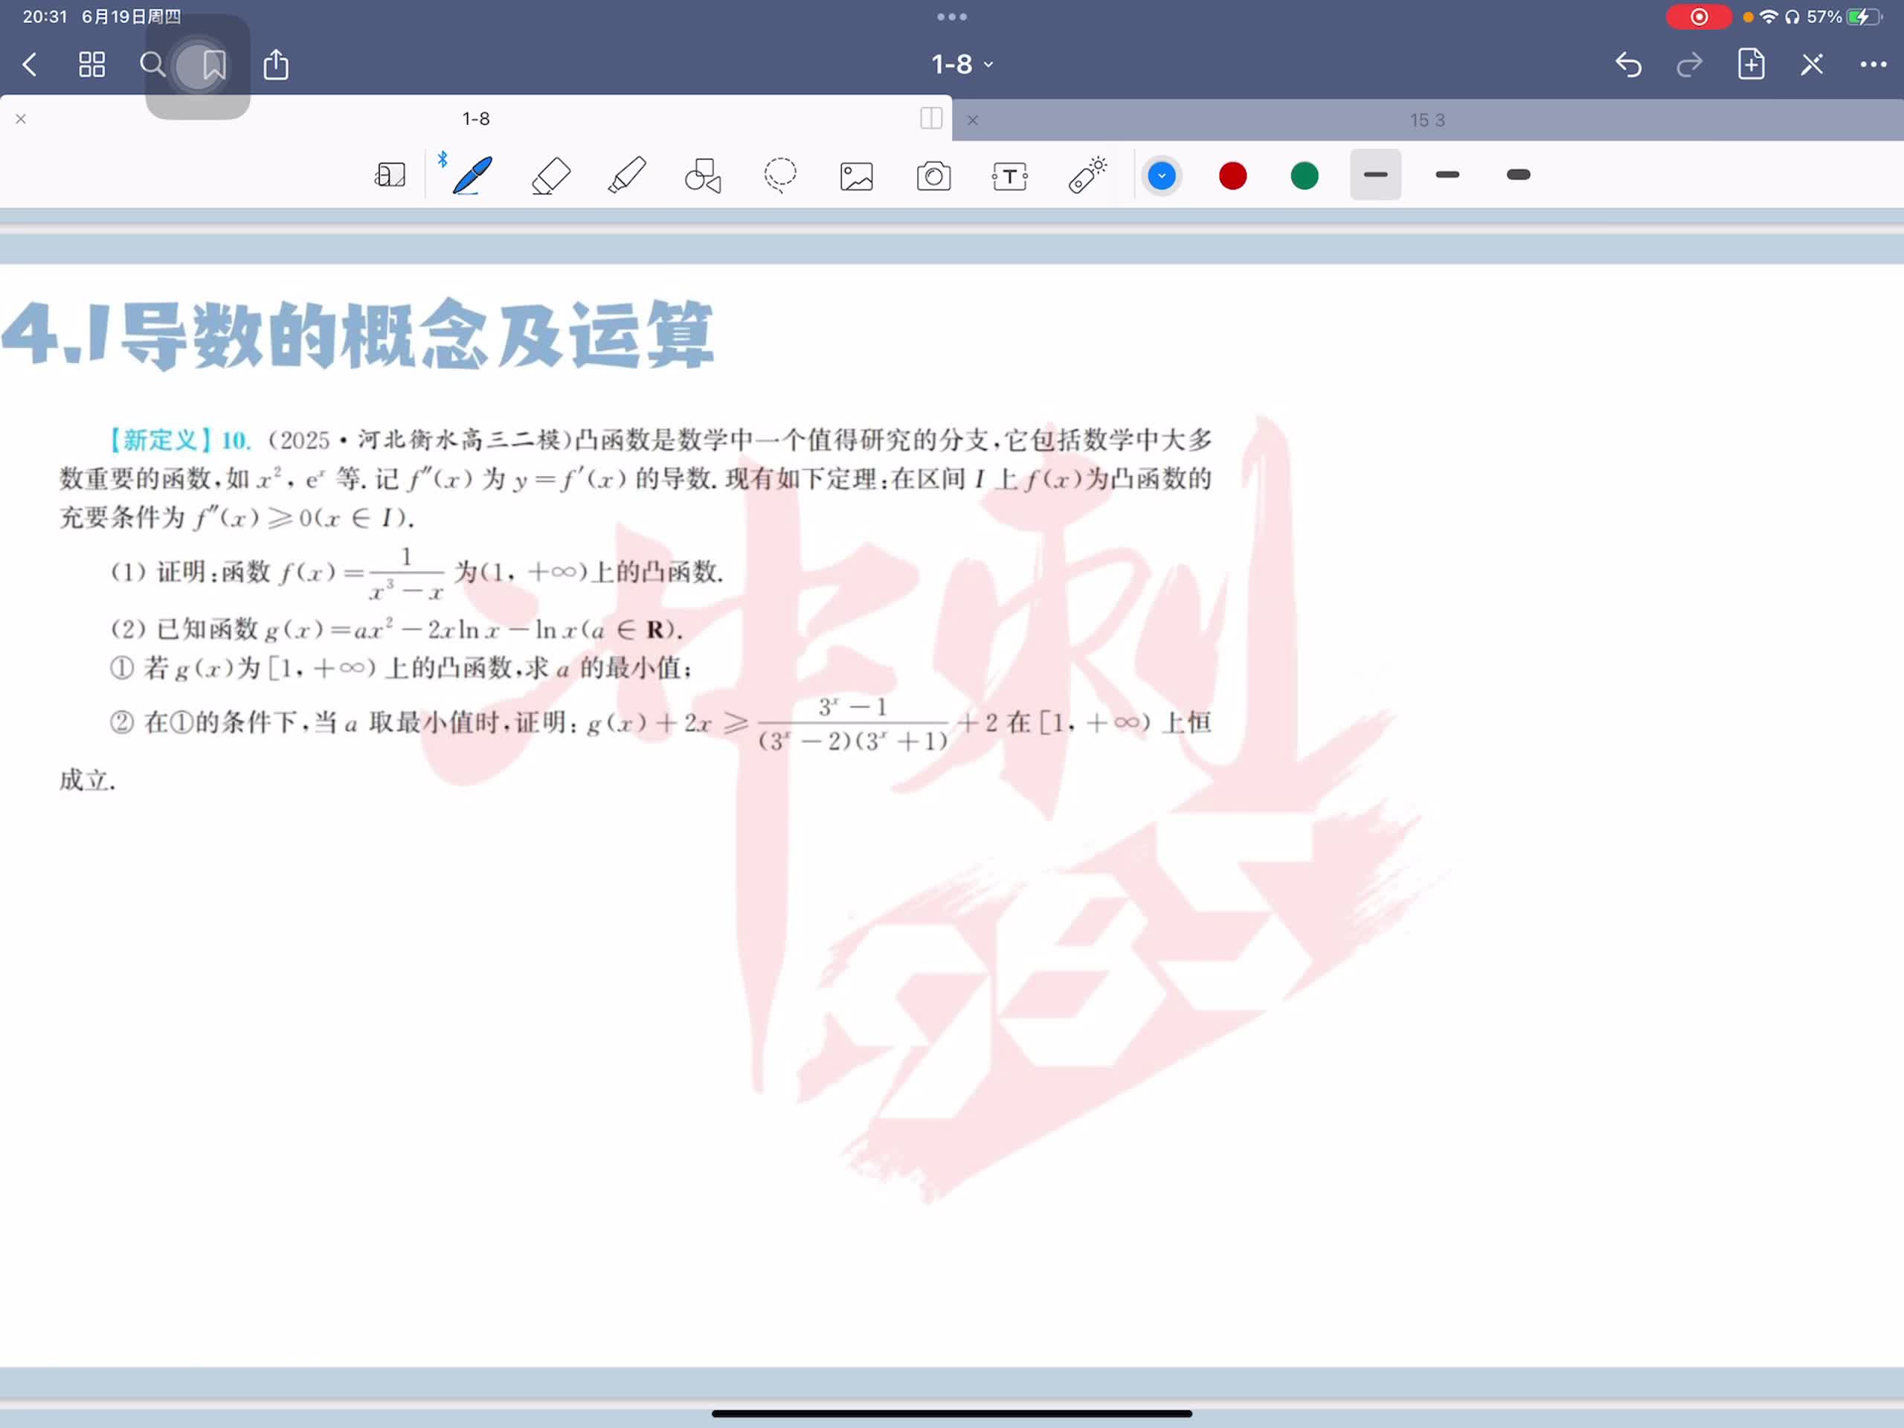Pick the red pen color
Image resolution: width=1904 pixels, height=1428 pixels.
pos(1232,176)
